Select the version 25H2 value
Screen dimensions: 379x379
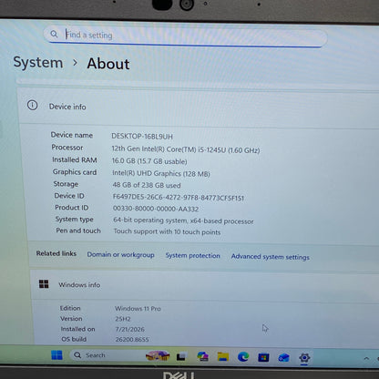tap(123, 319)
